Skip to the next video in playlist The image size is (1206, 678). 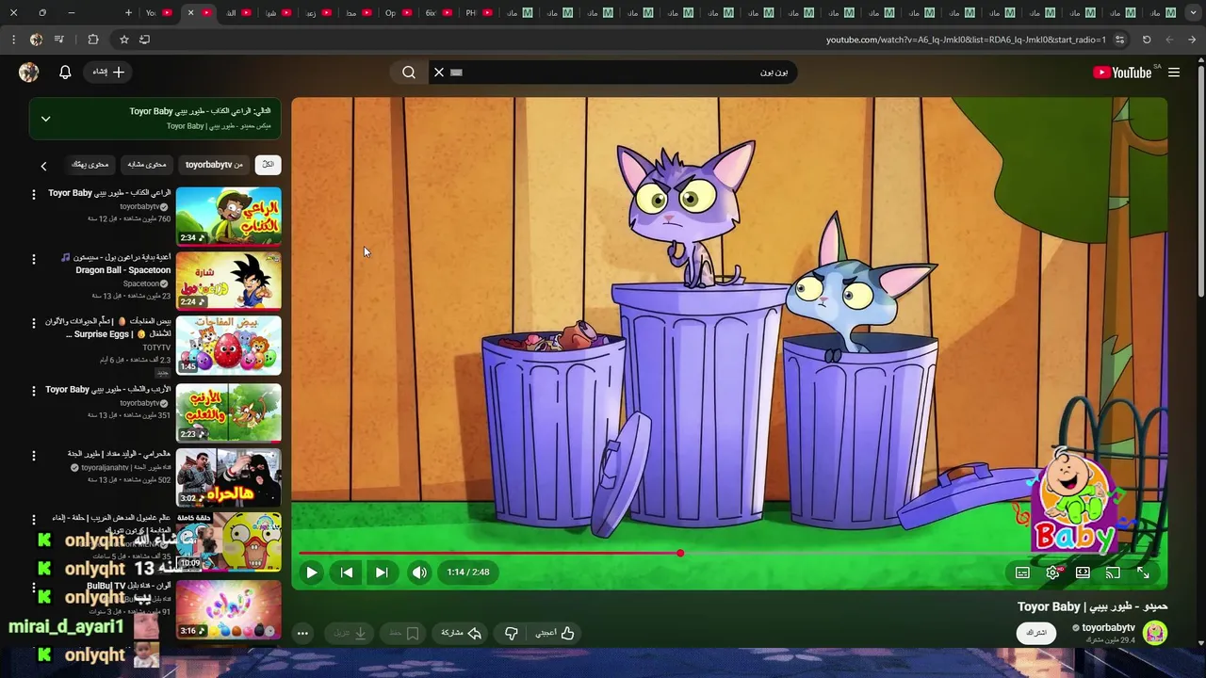coord(382,573)
